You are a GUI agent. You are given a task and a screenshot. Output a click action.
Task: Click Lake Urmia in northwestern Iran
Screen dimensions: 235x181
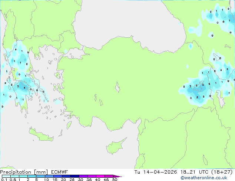[221, 99]
